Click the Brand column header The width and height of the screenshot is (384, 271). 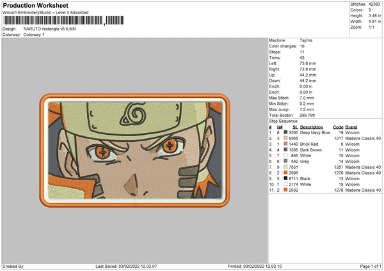[351, 127]
